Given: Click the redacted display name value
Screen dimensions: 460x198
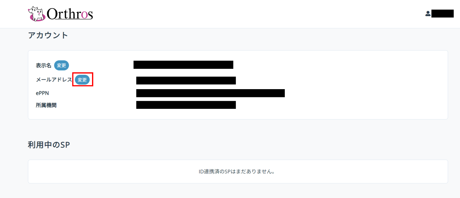Looking at the screenshot, I should [x=183, y=65].
